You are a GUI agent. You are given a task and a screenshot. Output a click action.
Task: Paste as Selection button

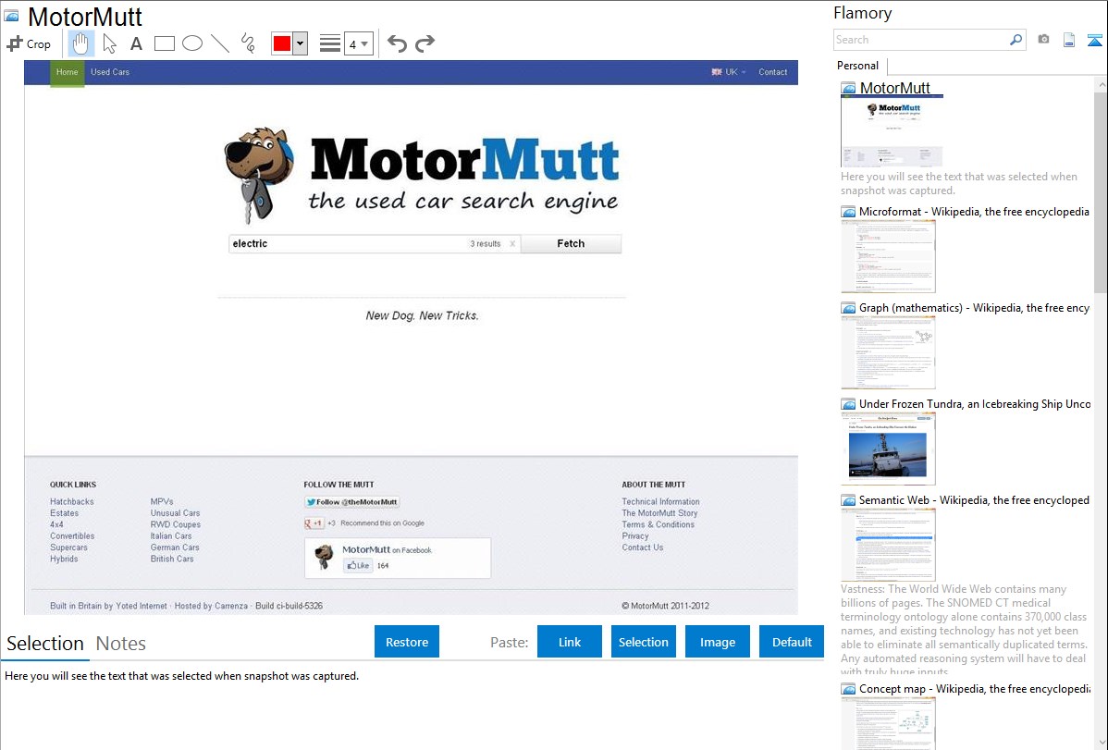click(644, 642)
